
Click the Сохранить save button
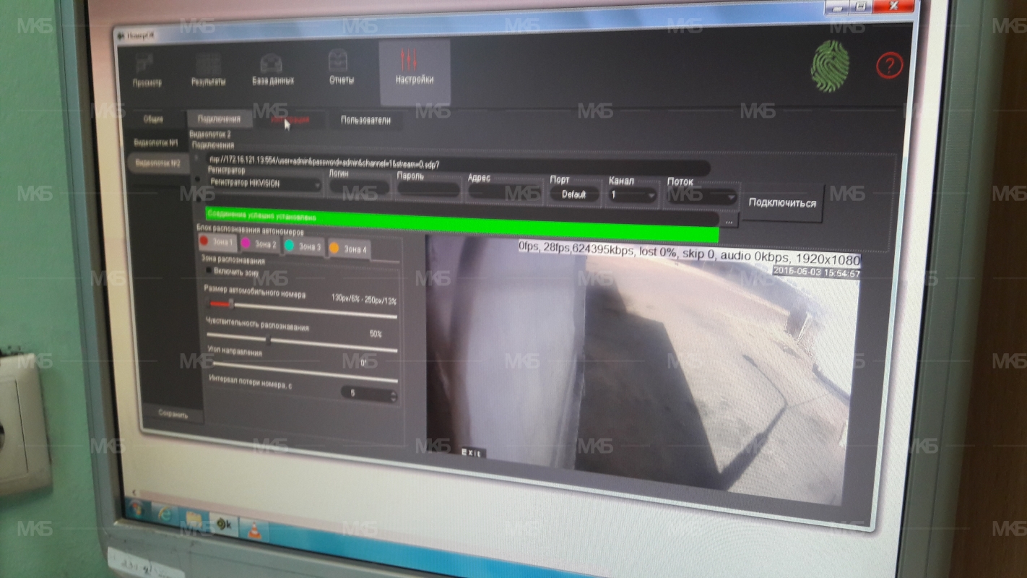[x=173, y=415]
